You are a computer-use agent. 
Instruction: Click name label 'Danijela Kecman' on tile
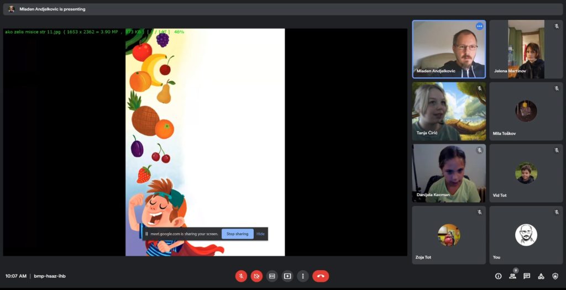tap(433, 195)
